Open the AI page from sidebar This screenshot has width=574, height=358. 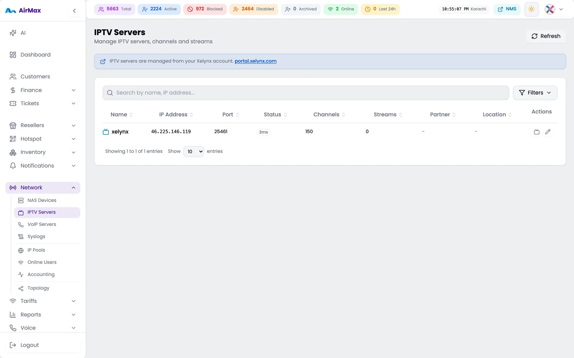coord(43,33)
